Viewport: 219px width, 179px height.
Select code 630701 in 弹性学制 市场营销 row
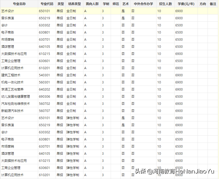pos(44,147)
